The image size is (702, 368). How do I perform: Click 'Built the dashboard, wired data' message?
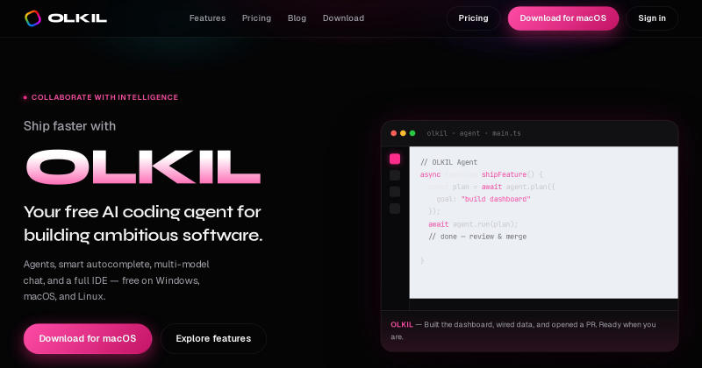[523, 330]
